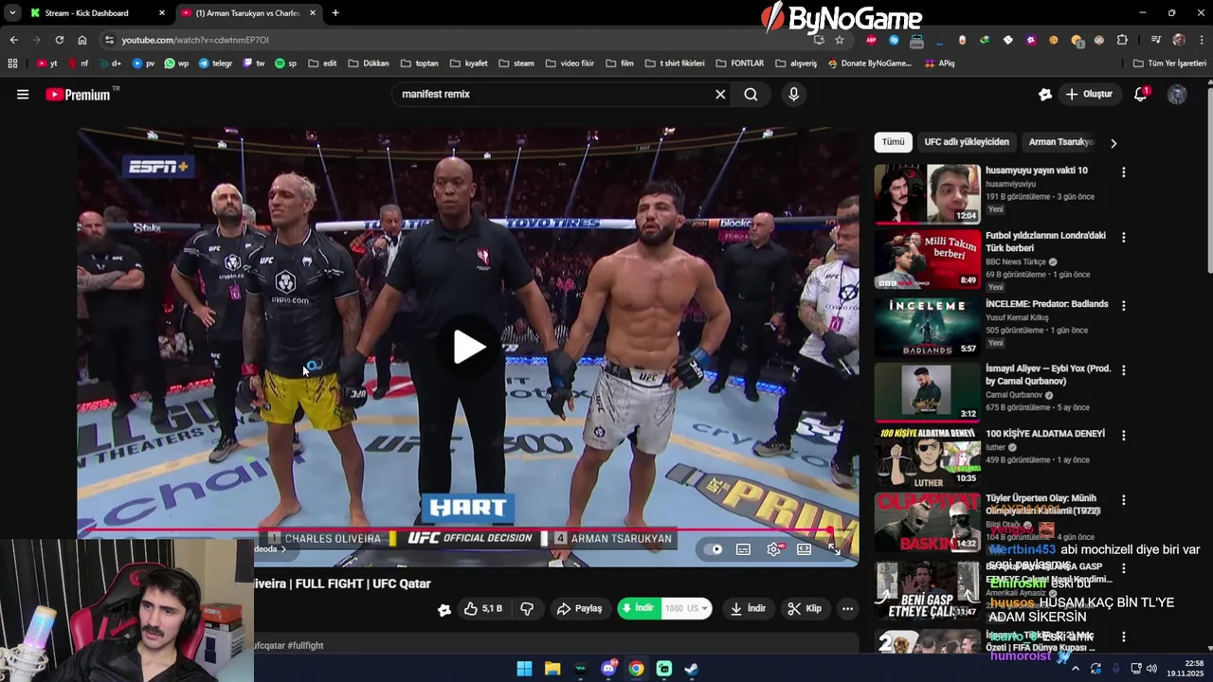Image resolution: width=1213 pixels, height=682 pixels.
Task: Open options for 'husamyuyu yayın vakti 10' video
Action: coord(1124,172)
